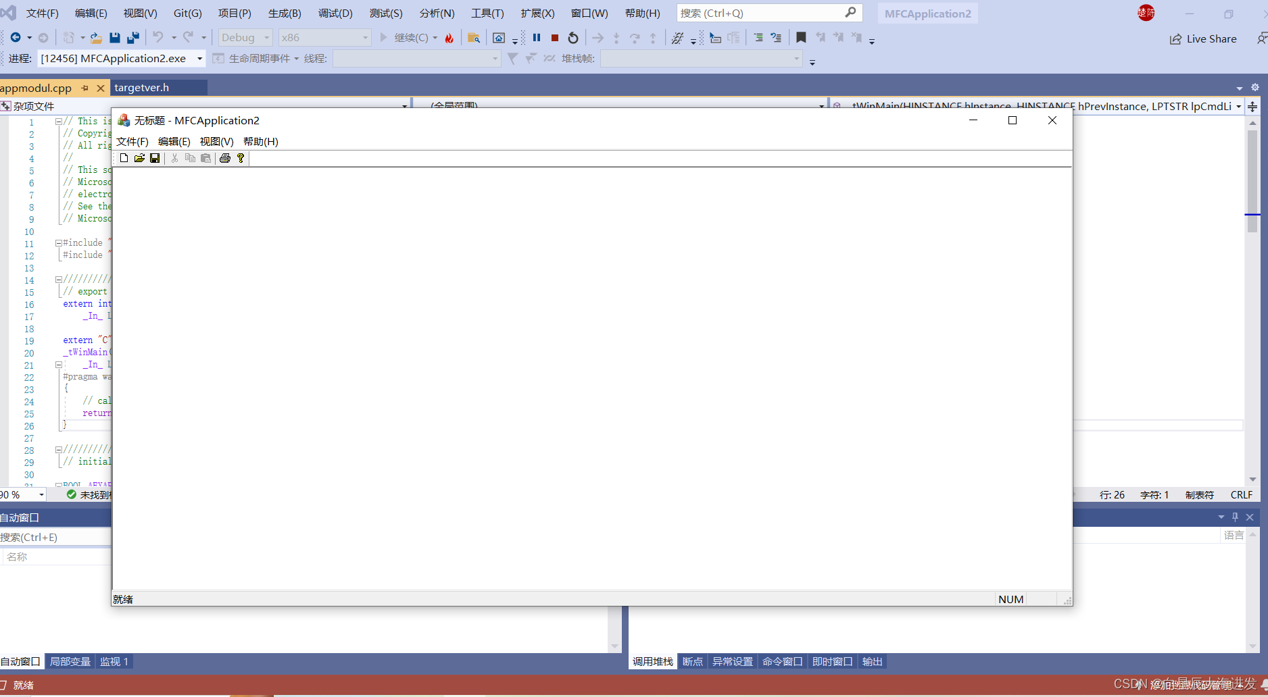Switch to the Watch 1 tab 监视 1
This screenshot has width=1268, height=697.
[x=114, y=662]
